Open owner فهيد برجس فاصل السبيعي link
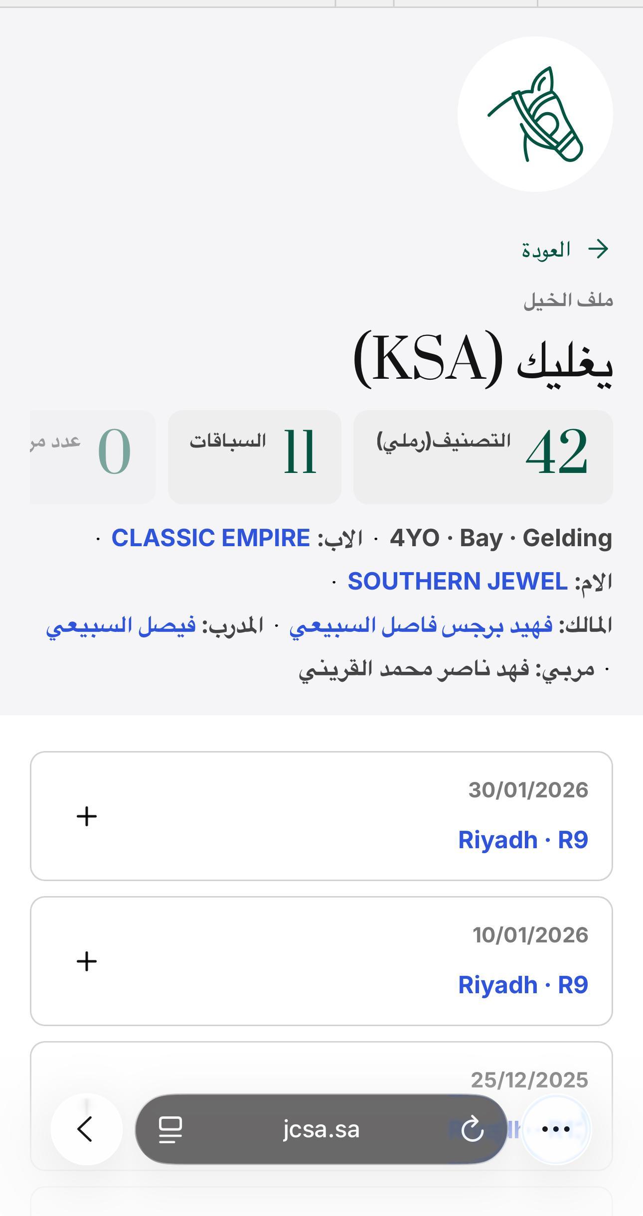Image resolution: width=643 pixels, height=1216 pixels. pos(421,625)
